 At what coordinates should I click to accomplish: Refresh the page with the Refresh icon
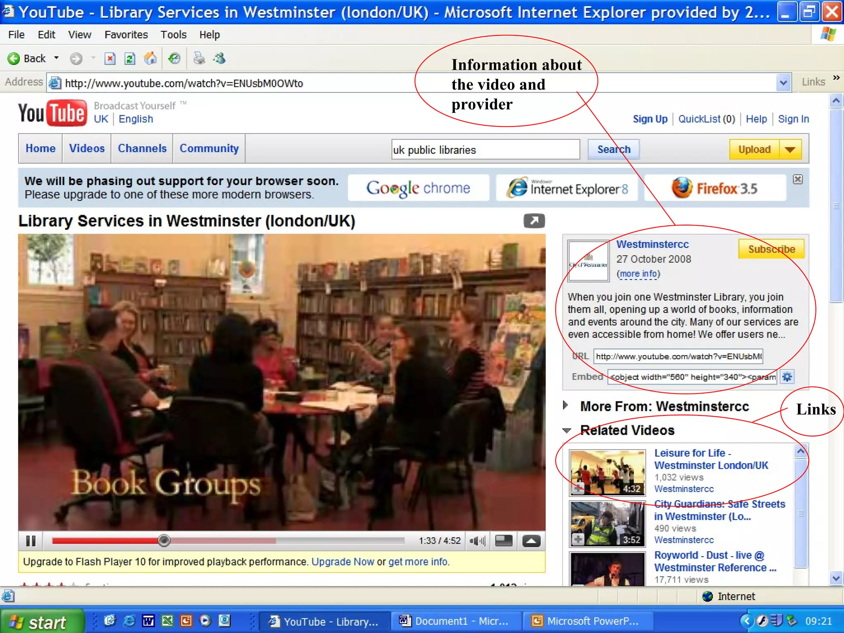(130, 59)
